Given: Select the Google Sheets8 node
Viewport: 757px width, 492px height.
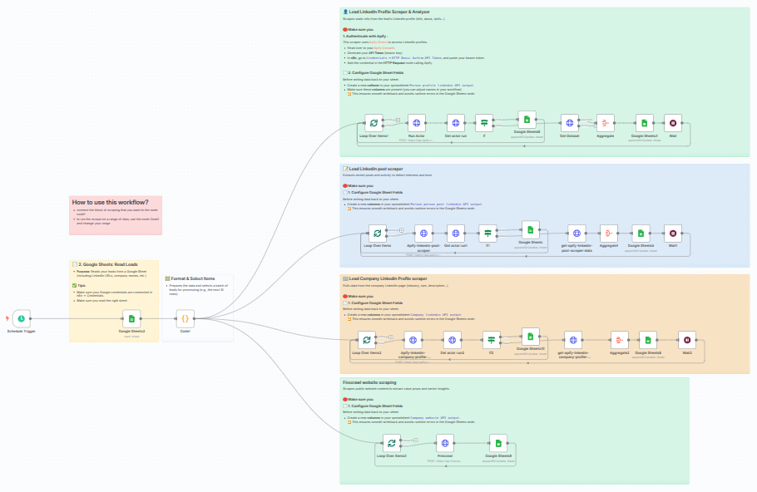Looking at the screenshot, I should [527, 119].
